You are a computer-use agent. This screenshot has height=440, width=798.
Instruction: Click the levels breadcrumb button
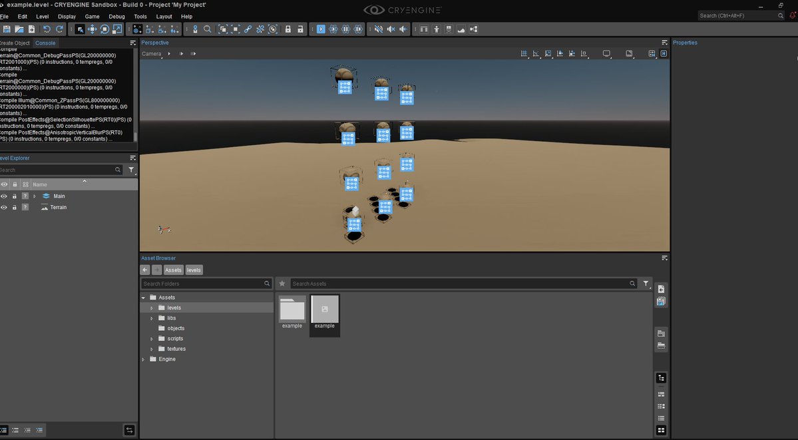coord(194,270)
